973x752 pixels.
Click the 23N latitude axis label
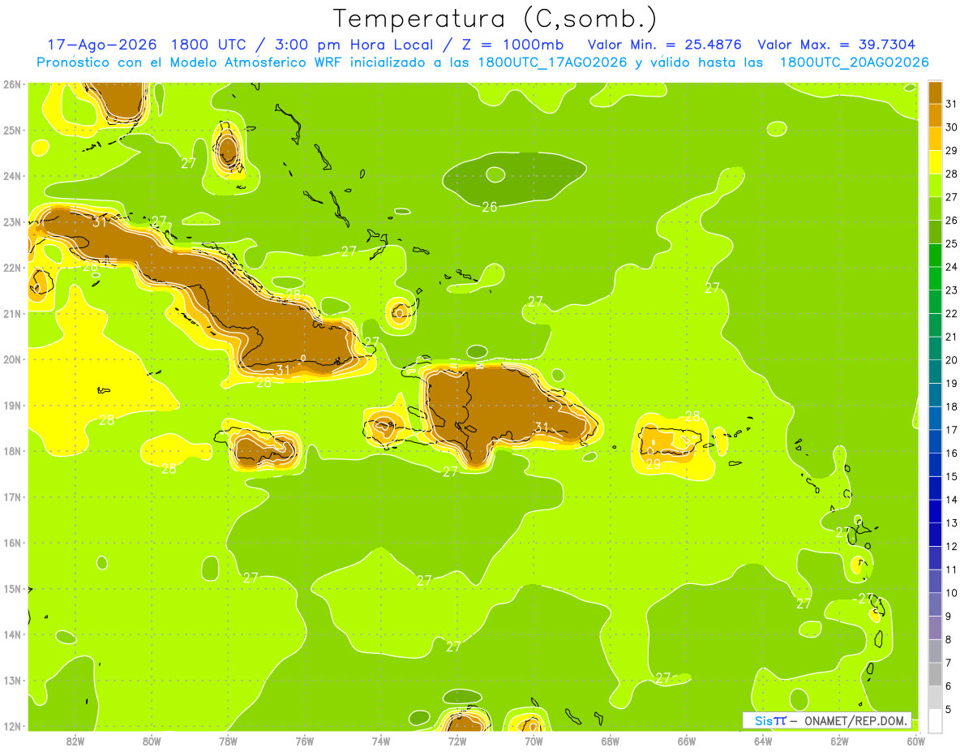(12, 222)
